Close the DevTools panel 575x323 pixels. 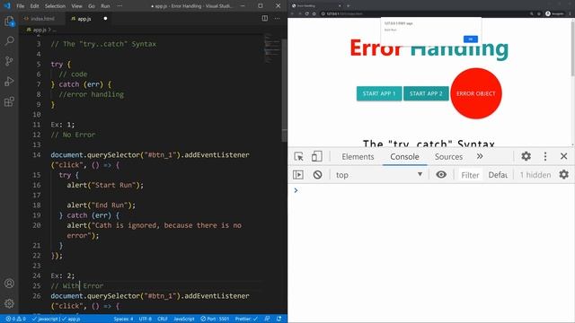point(564,156)
